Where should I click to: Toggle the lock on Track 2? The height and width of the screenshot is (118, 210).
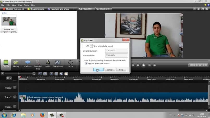click(x=15, y=97)
